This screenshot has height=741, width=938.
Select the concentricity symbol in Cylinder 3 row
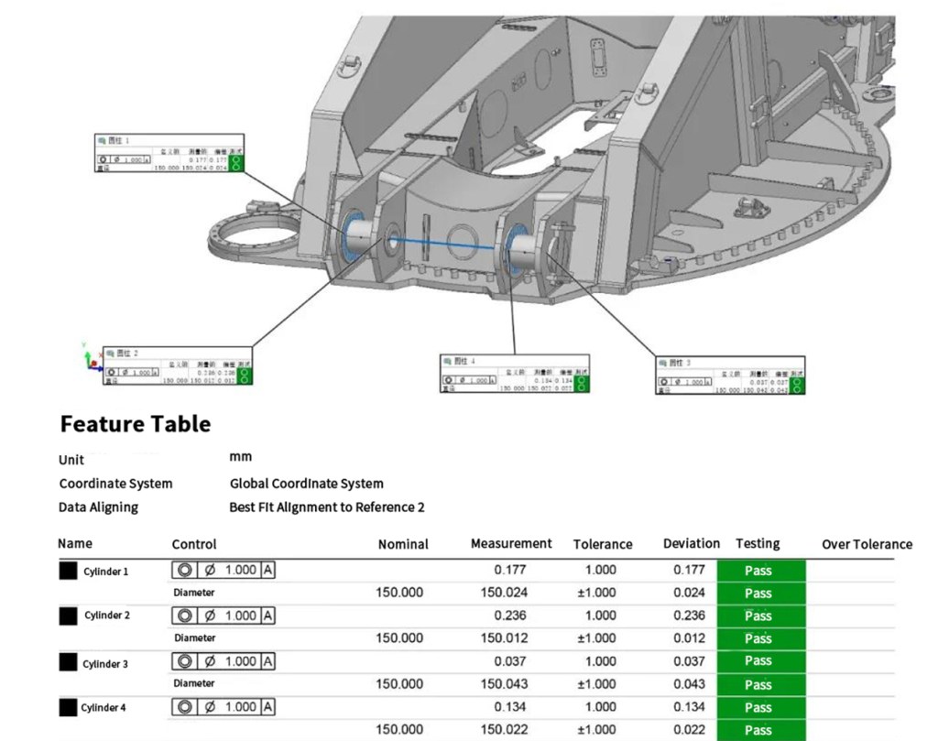184,661
